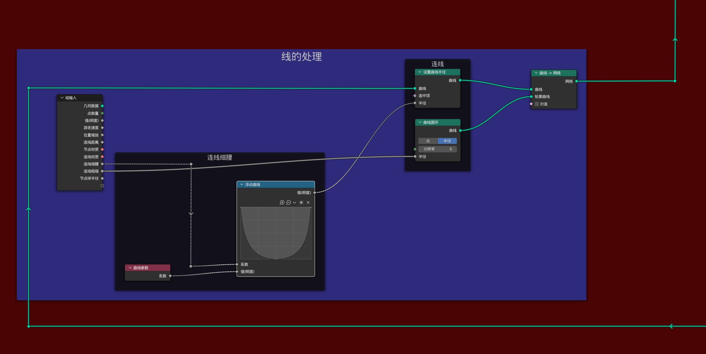Select 半径 mode in 曲线圆环 node
The height and width of the screenshot is (354, 706).
(x=447, y=141)
